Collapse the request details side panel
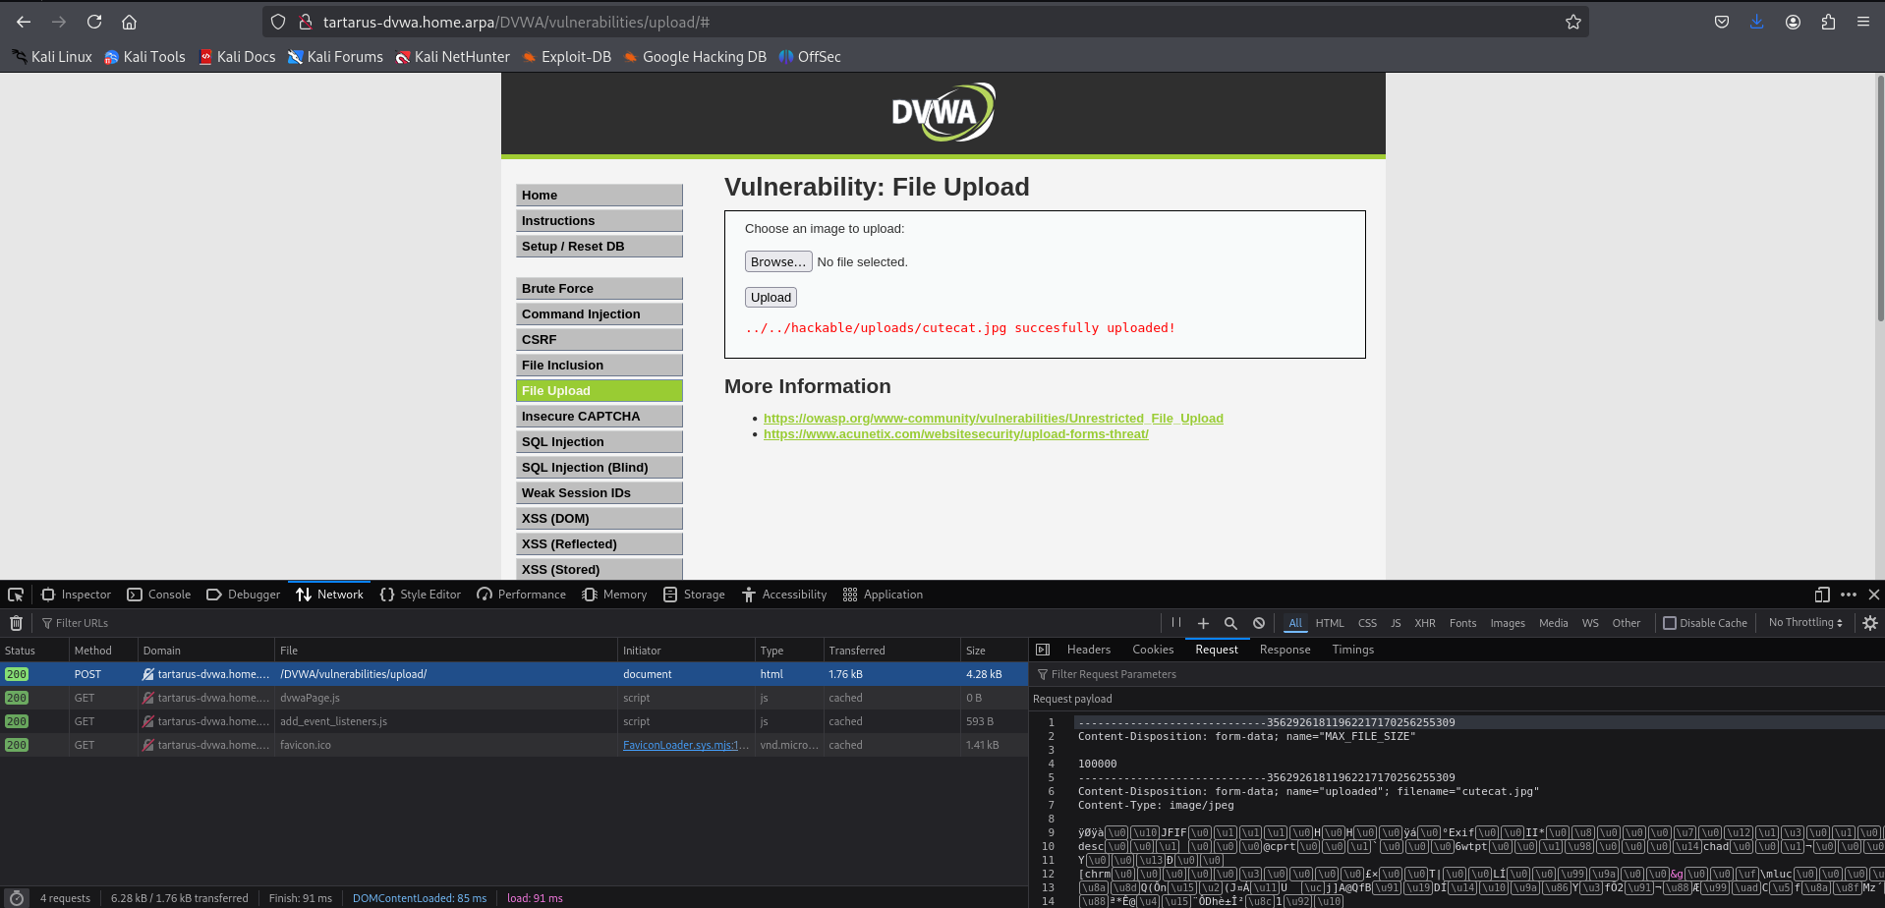Screen dimensions: 1885x908 click(x=1043, y=650)
